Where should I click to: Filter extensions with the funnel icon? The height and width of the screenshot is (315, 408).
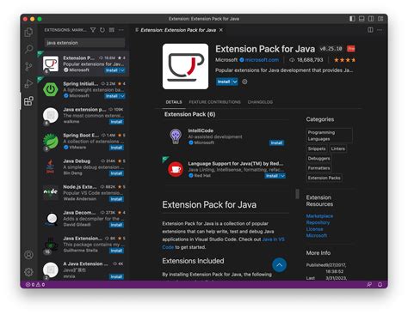93,30
